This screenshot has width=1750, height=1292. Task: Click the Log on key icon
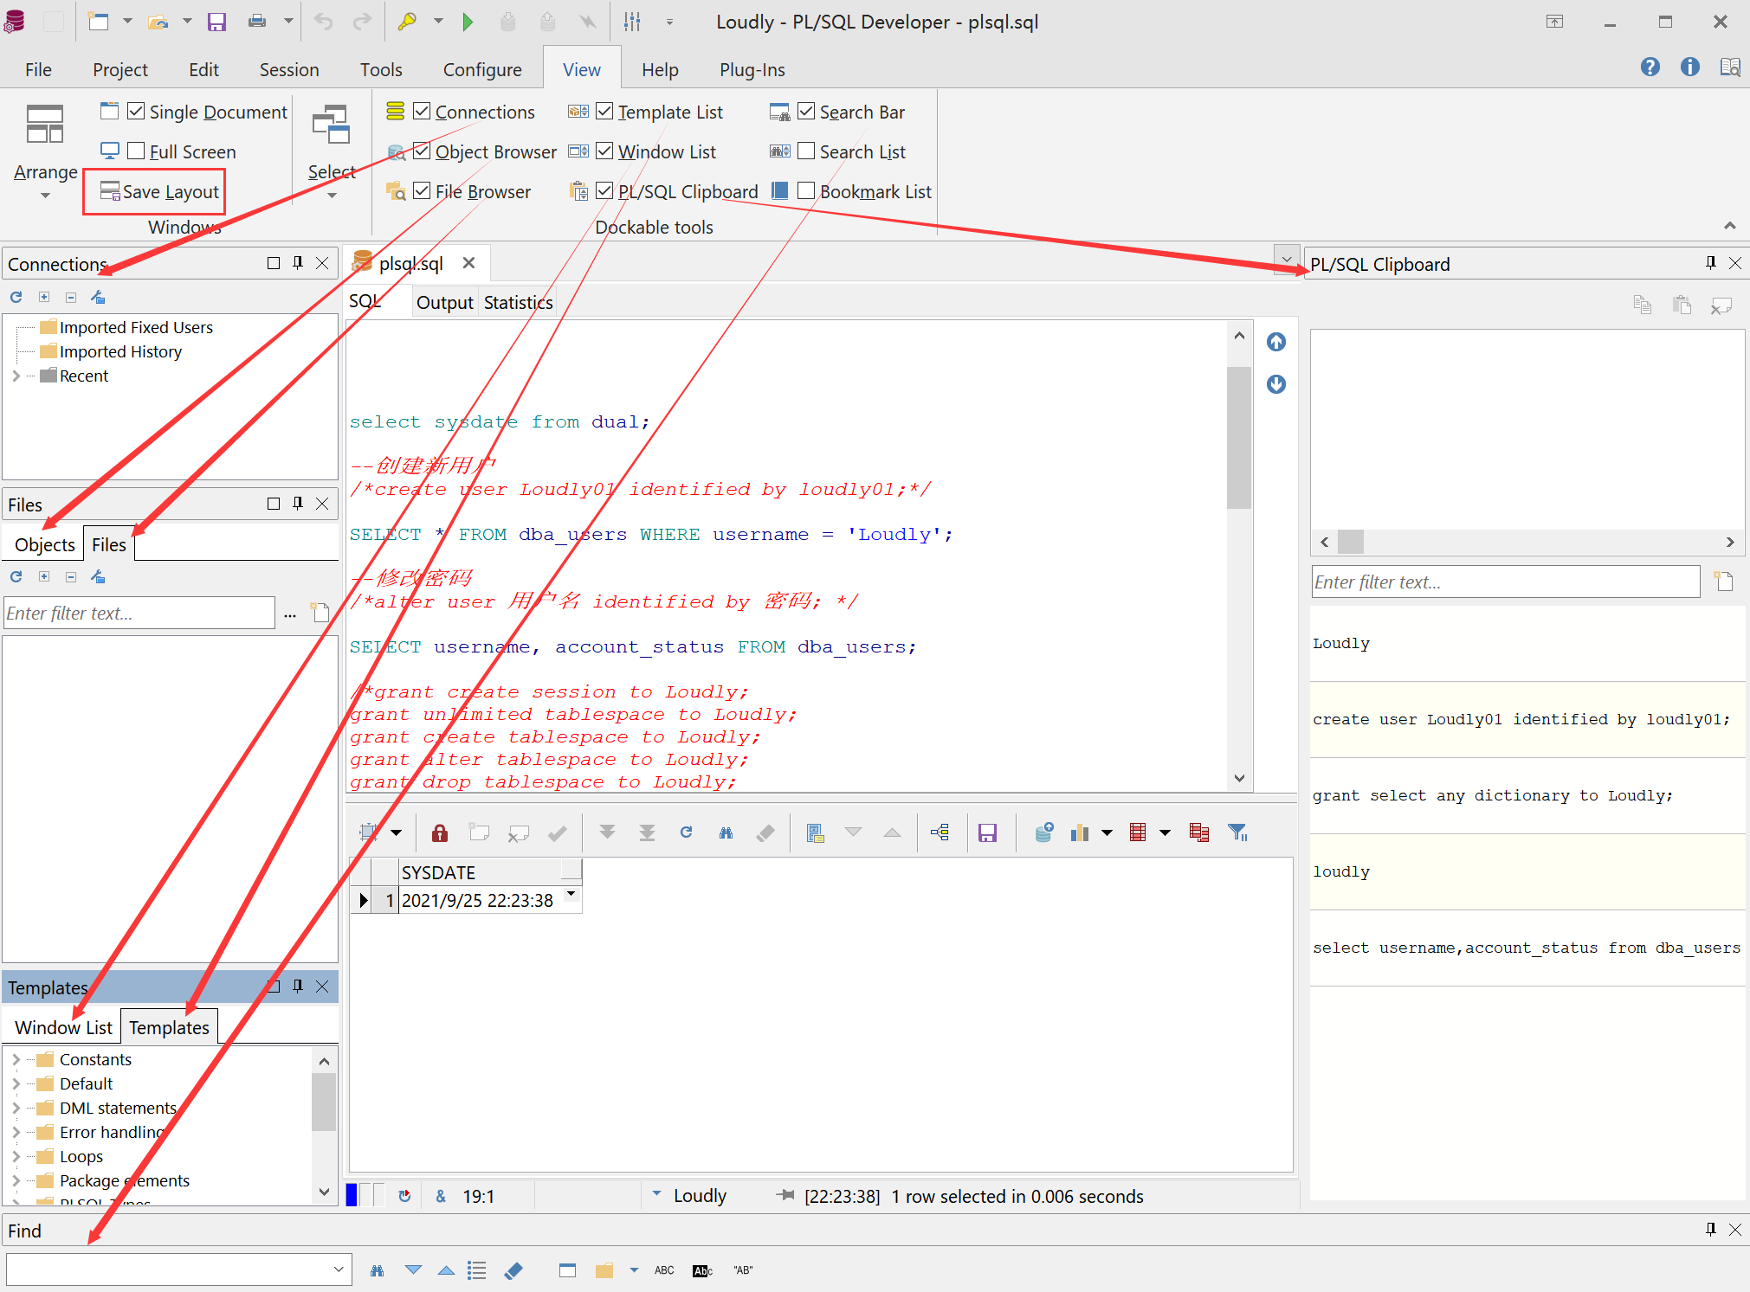pos(407,22)
